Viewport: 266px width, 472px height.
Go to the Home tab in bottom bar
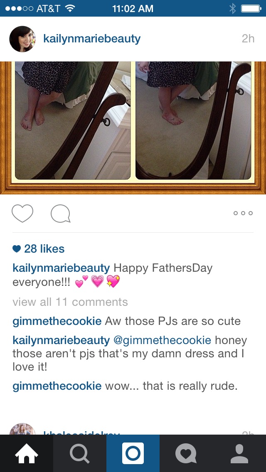(x=27, y=453)
